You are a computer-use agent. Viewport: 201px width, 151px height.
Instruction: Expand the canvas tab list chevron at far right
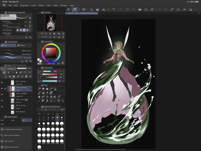coord(199,13)
